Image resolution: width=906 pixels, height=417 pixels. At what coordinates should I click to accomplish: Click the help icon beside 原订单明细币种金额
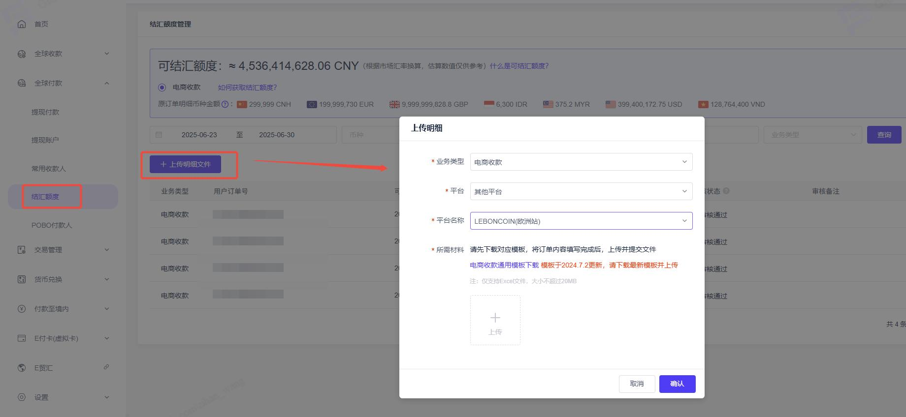[225, 104]
